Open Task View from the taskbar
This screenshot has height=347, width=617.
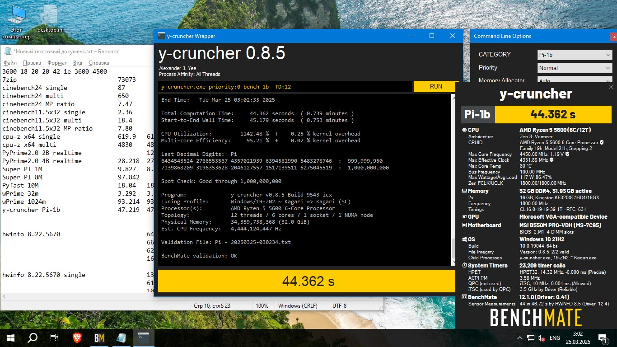coord(54,338)
